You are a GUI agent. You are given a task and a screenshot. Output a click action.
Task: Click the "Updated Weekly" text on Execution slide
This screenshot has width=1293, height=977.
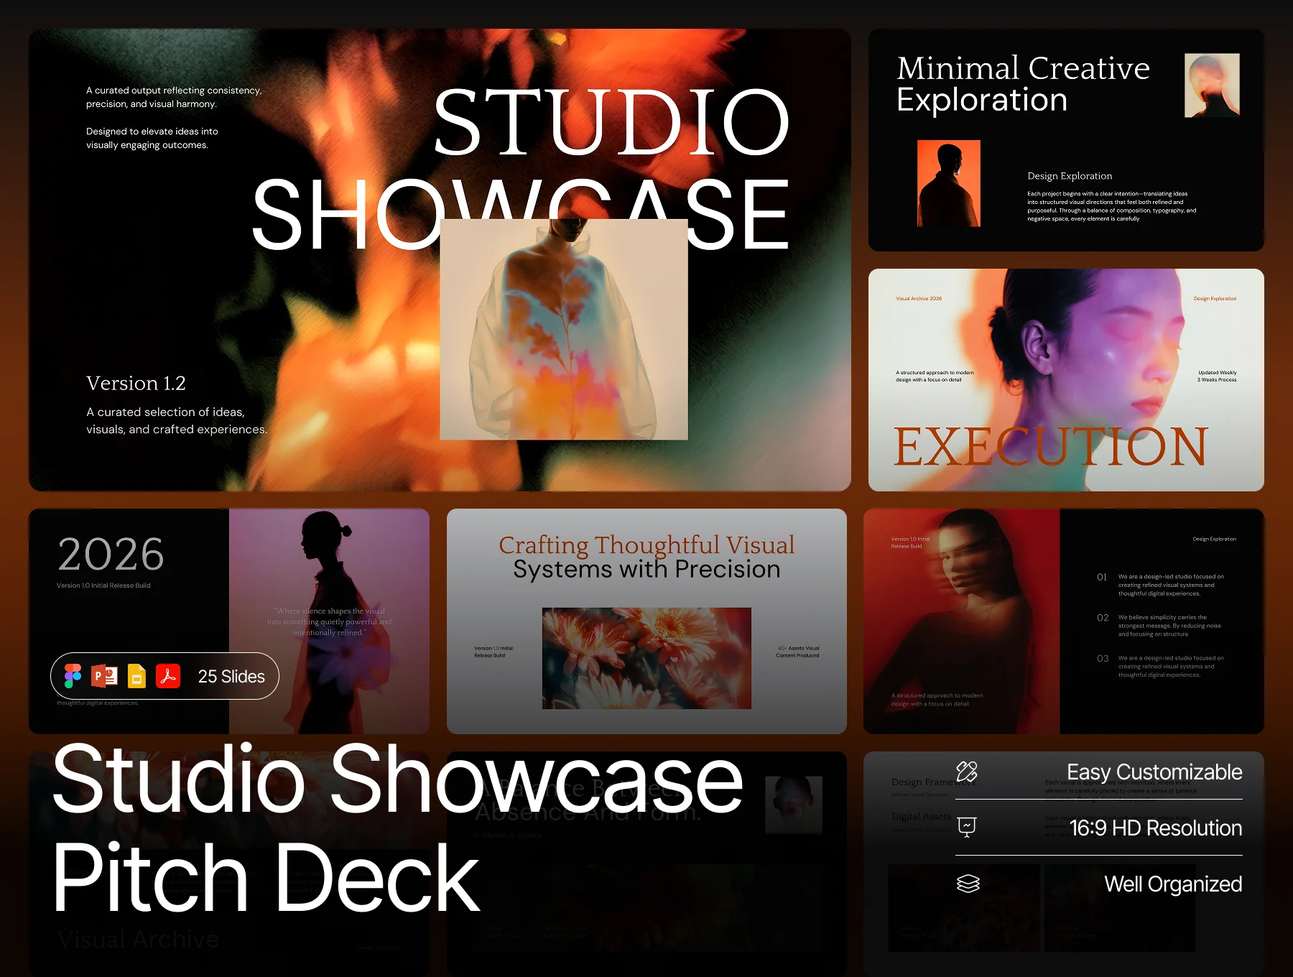point(1218,373)
